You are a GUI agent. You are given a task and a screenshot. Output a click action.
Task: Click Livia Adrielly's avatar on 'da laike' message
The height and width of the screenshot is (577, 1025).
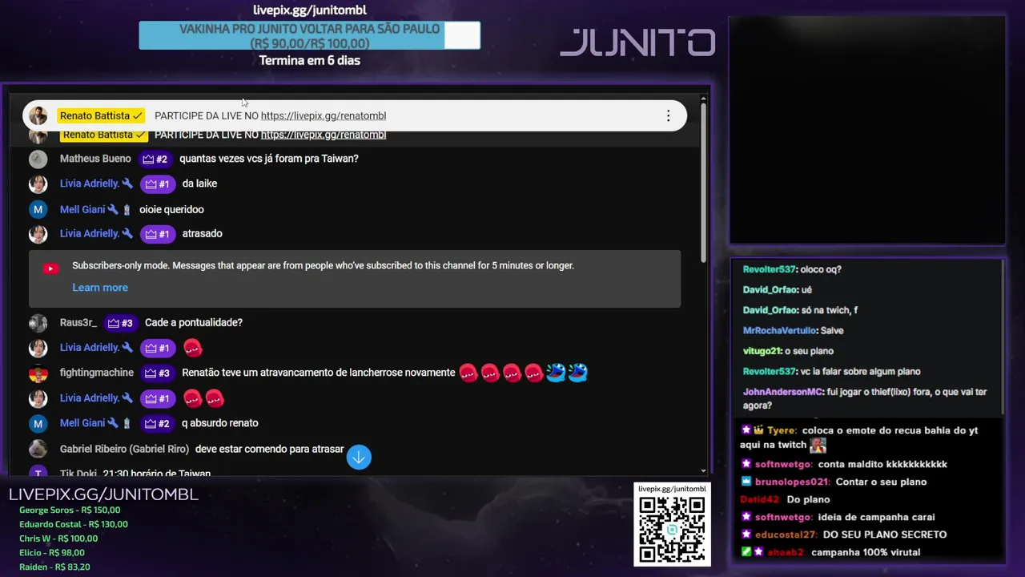38,184
